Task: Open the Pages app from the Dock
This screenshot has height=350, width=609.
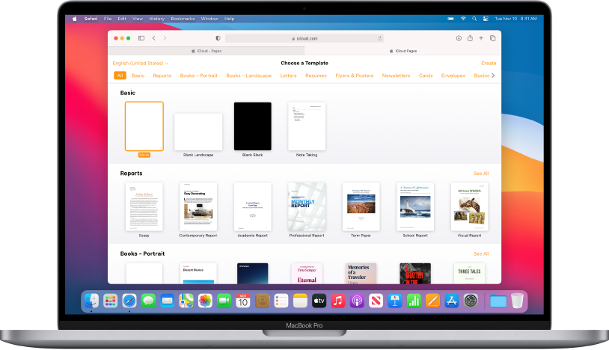Action: [x=432, y=301]
